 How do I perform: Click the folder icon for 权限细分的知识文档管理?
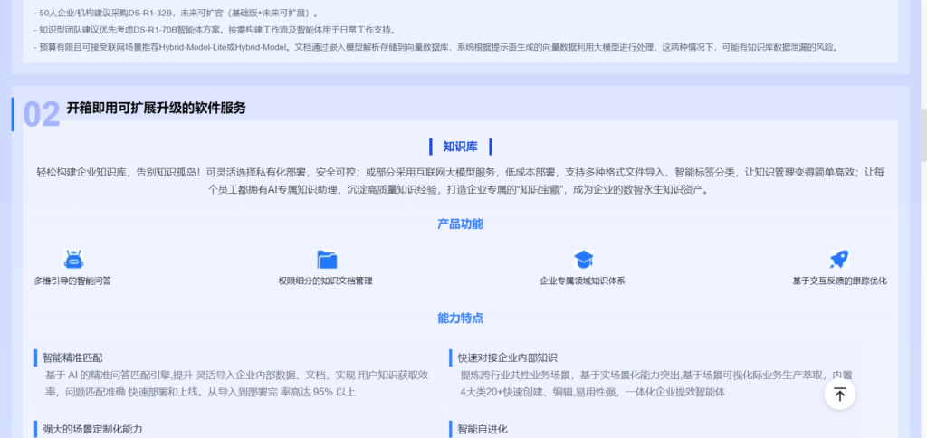(x=326, y=259)
